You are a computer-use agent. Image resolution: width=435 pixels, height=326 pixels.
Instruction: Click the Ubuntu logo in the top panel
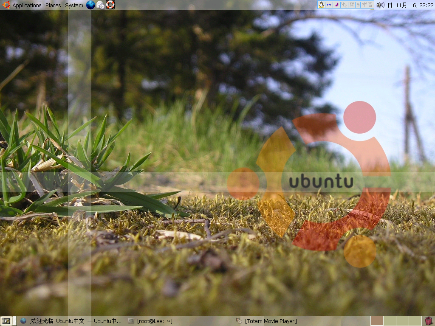tap(6, 5)
